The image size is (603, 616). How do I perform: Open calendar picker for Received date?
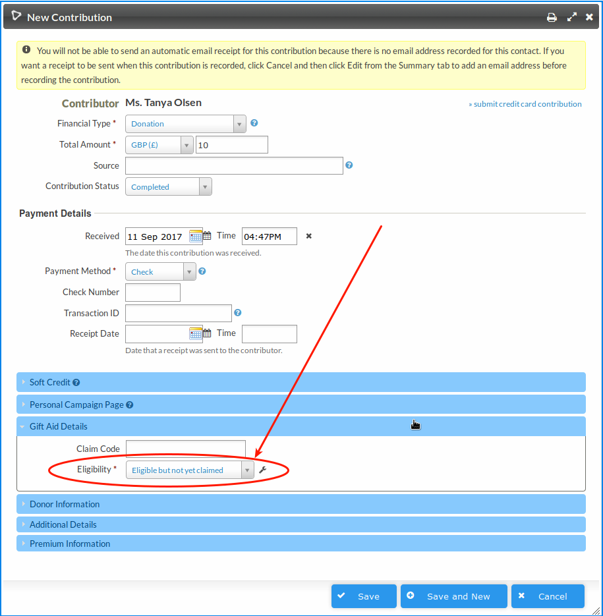[196, 237]
